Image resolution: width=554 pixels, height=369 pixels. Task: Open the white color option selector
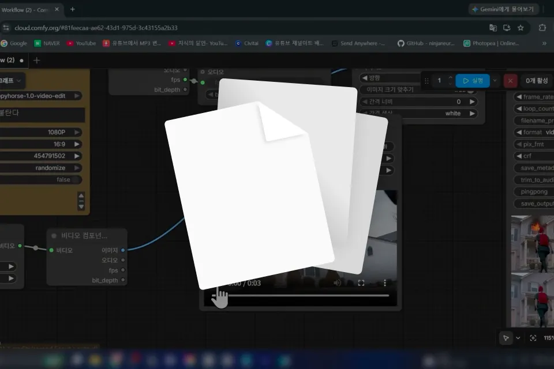(x=419, y=114)
